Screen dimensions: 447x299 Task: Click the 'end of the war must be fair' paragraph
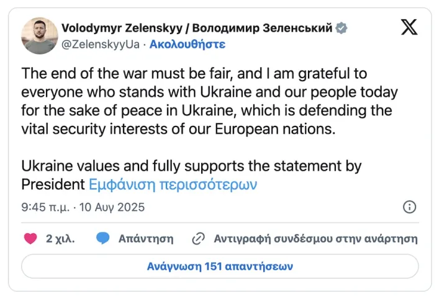(210, 101)
